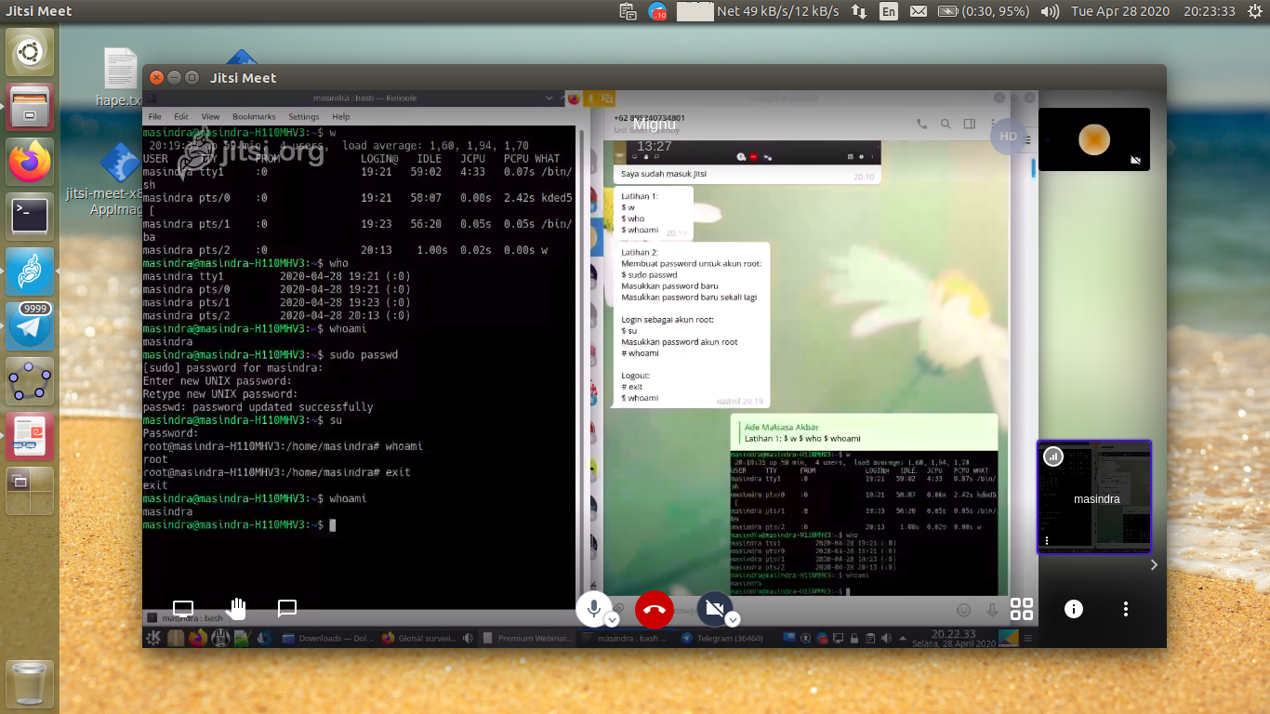Image resolution: width=1270 pixels, height=714 pixels.
Task: Hang up the call with red button
Action: (x=655, y=610)
